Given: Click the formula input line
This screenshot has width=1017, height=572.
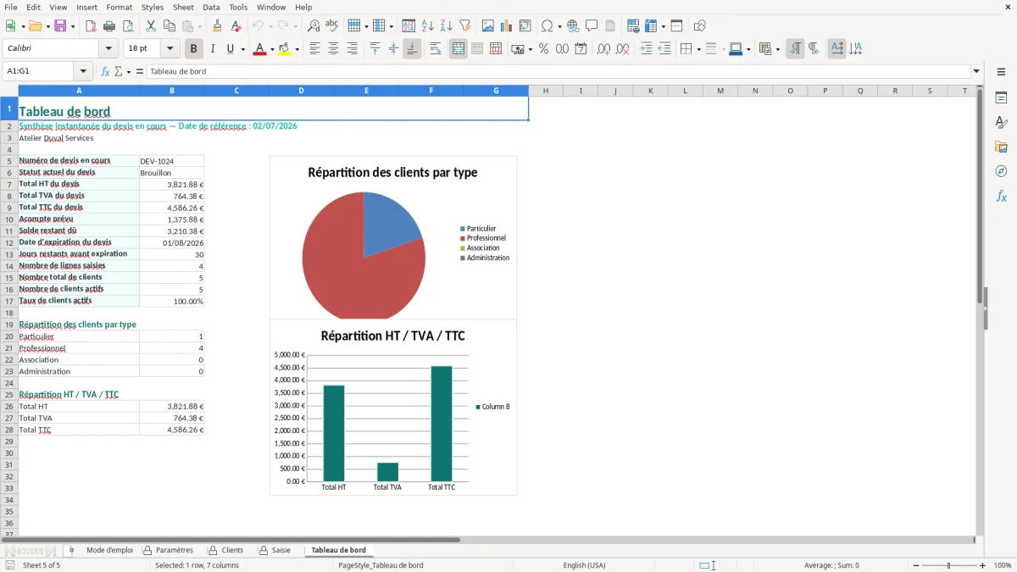Looking at the screenshot, I should pos(559,72).
